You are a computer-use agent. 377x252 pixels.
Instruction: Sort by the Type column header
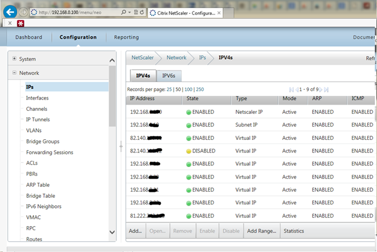click(x=255, y=100)
